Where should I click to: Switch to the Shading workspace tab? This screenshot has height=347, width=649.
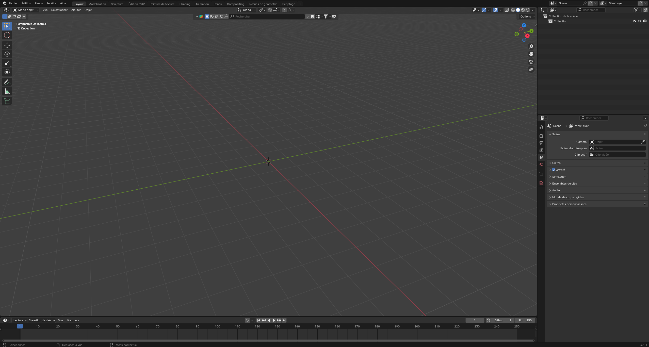coord(185,4)
